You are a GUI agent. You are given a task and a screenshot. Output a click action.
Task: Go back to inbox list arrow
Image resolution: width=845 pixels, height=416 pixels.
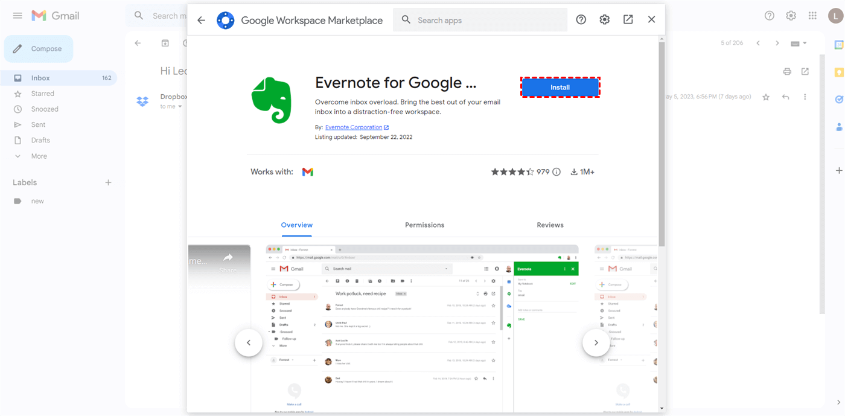pyautogui.click(x=138, y=43)
